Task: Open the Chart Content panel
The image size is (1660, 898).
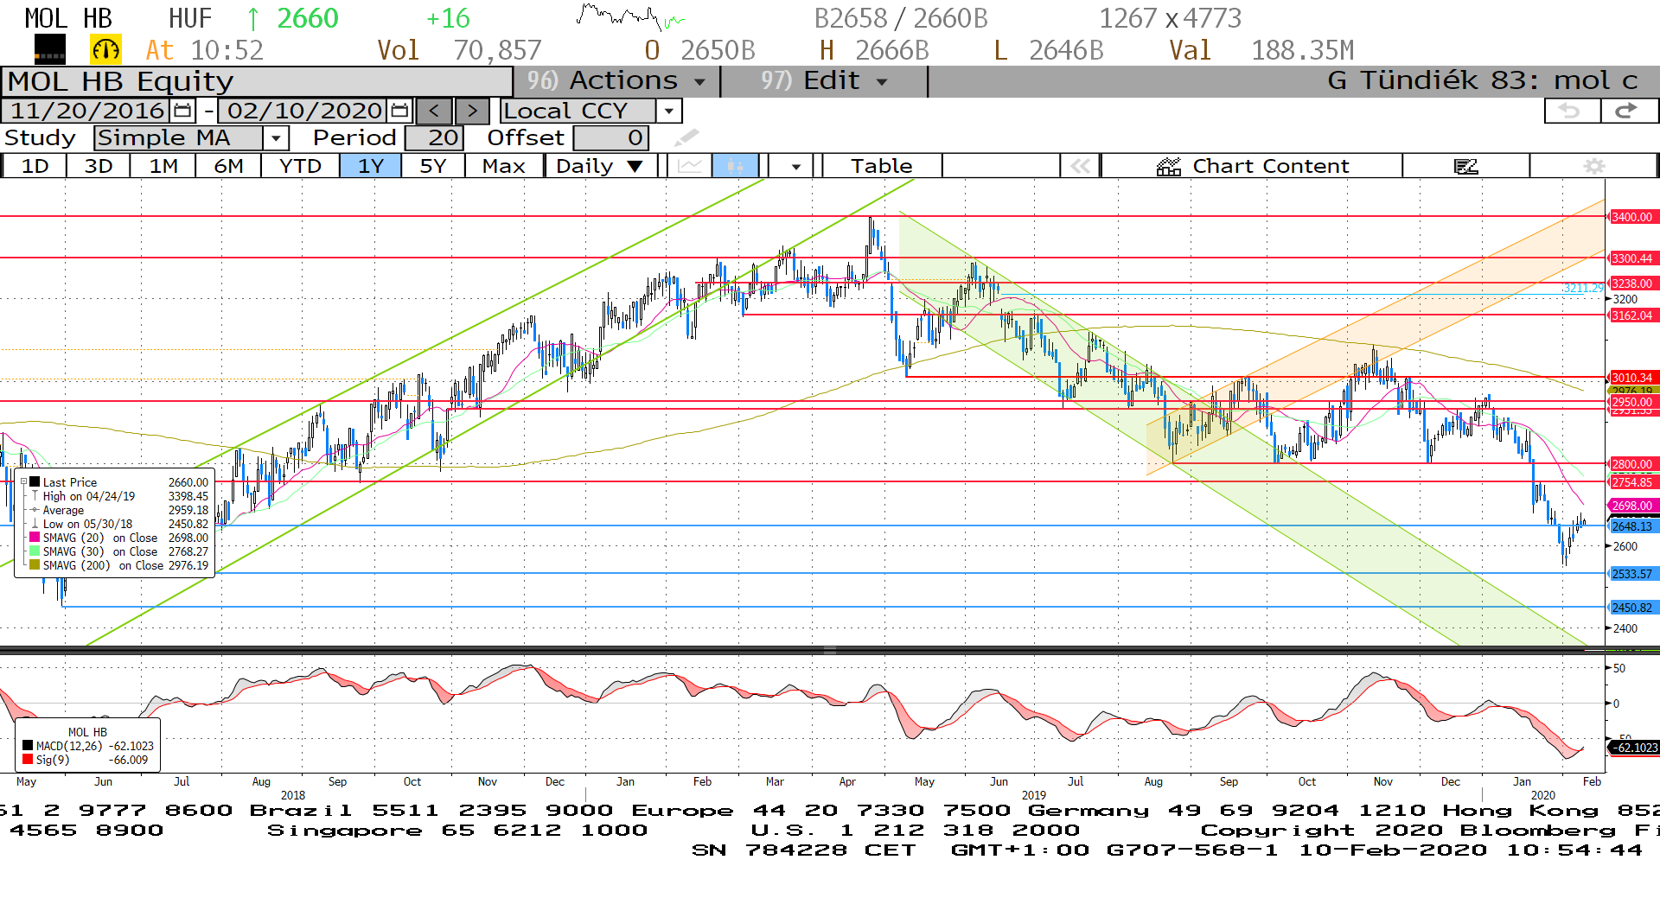Action: [x=1252, y=166]
